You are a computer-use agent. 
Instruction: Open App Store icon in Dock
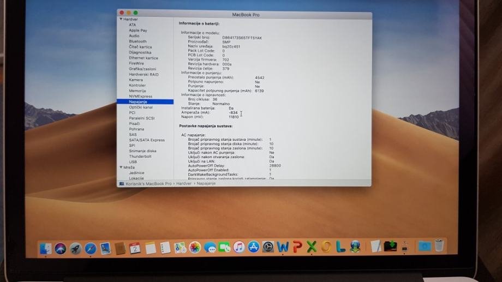(x=254, y=247)
